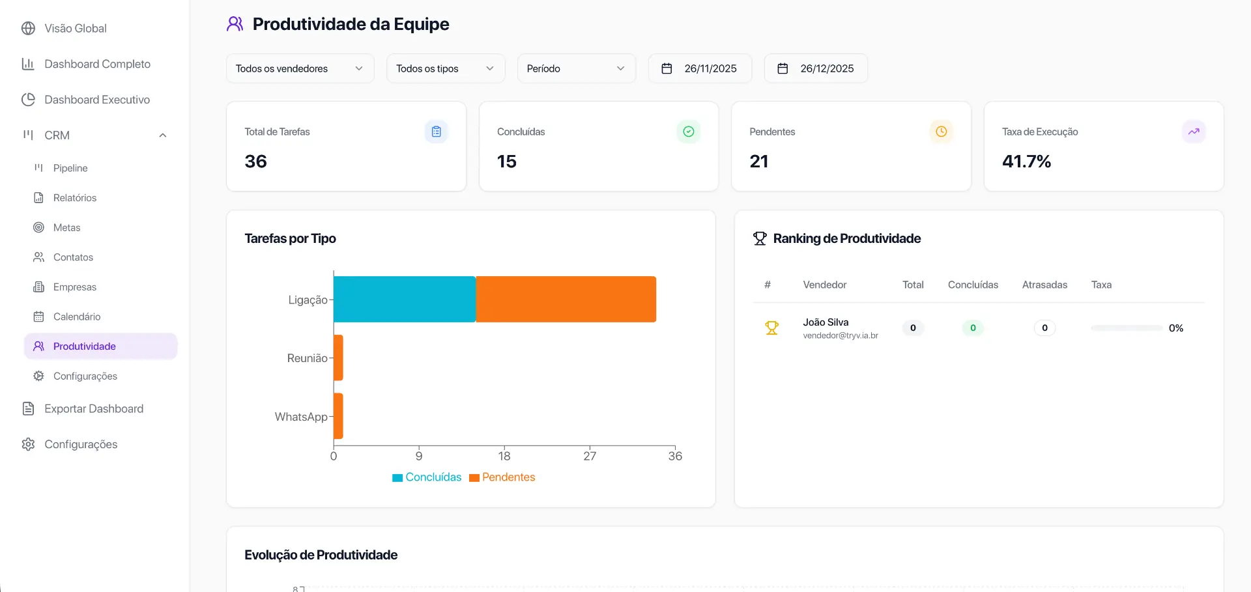Screen dimensions: 1251x592
Task: Open Relatórios via the document icon
Action: pyautogui.click(x=39, y=197)
